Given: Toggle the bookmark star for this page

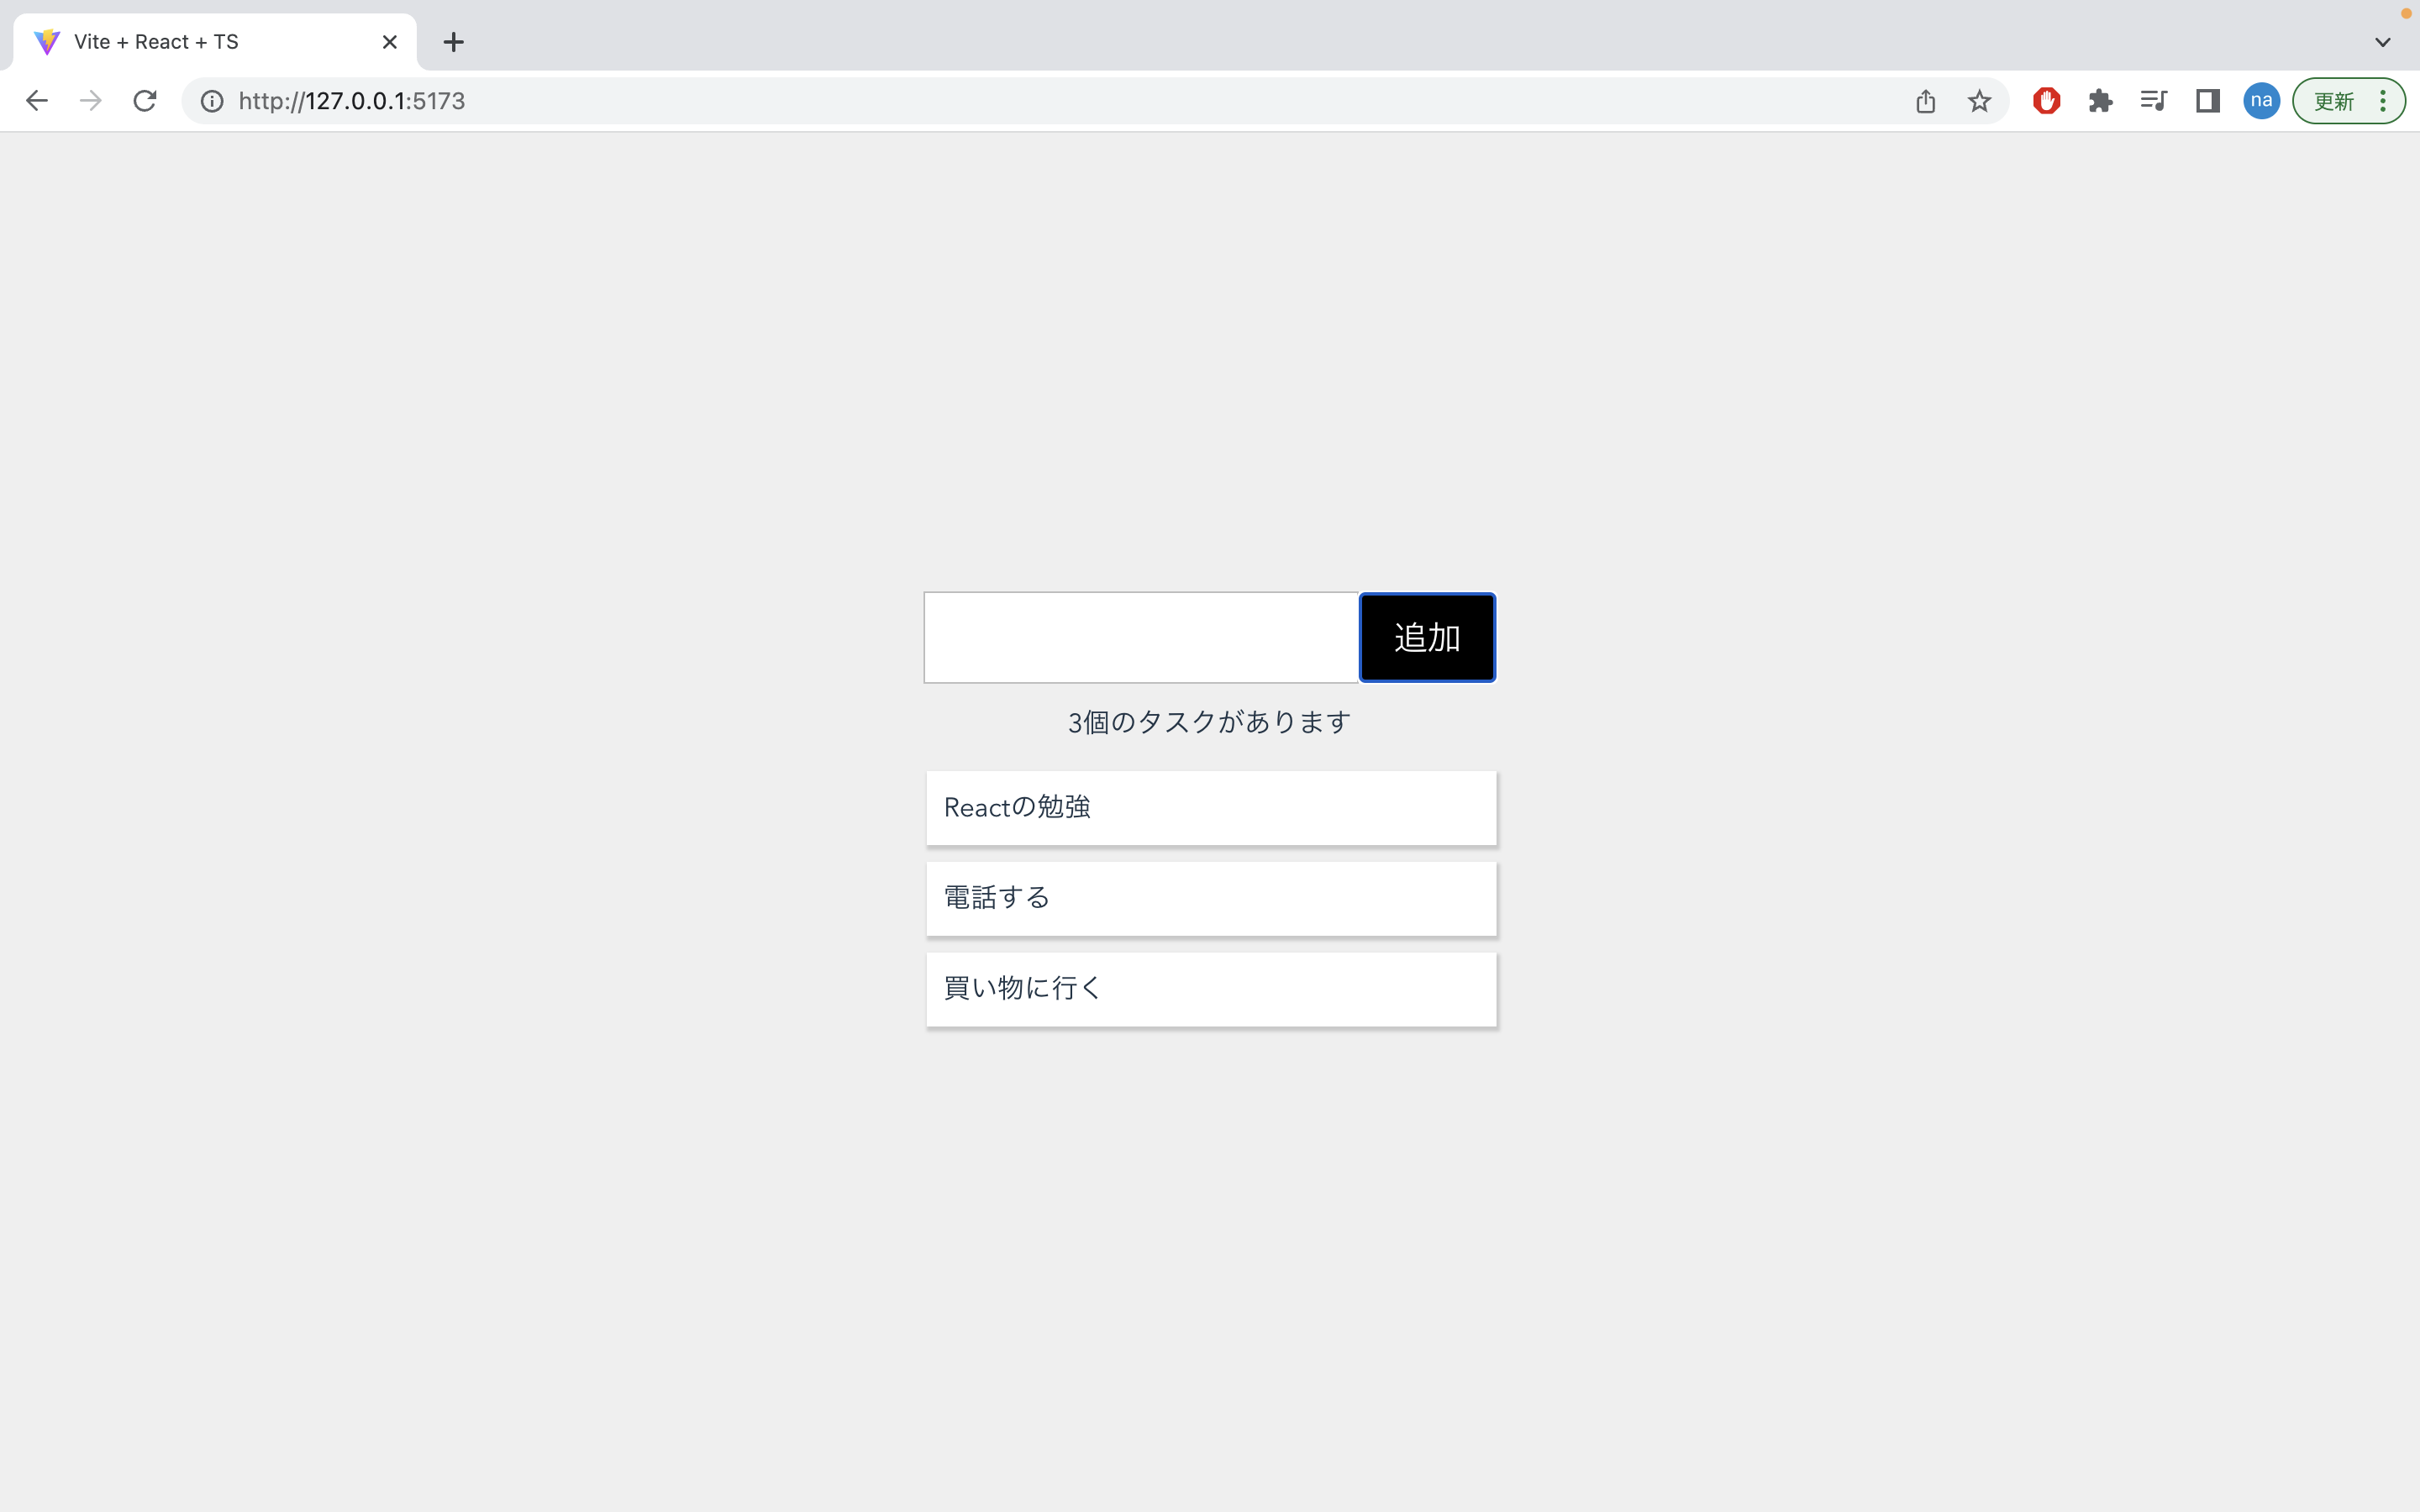Looking at the screenshot, I should click(1979, 100).
